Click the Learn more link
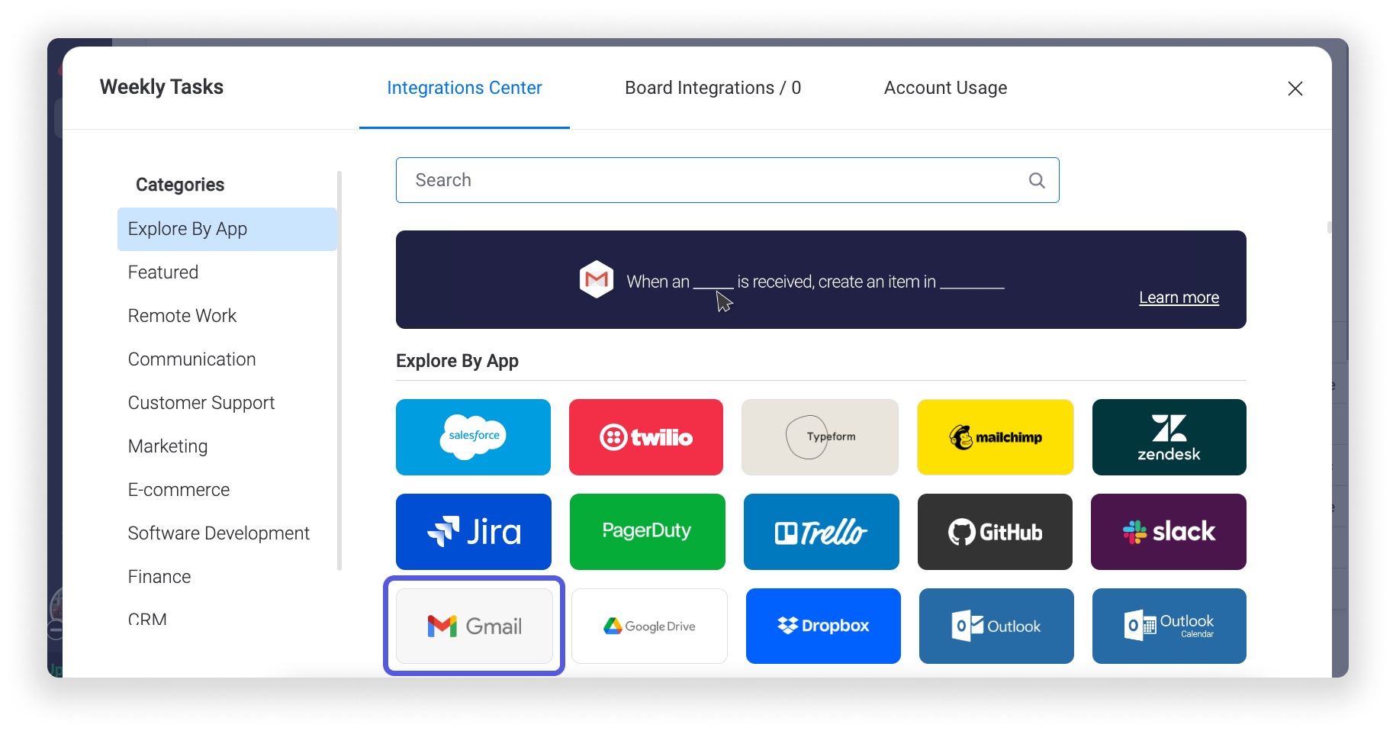 click(1179, 297)
